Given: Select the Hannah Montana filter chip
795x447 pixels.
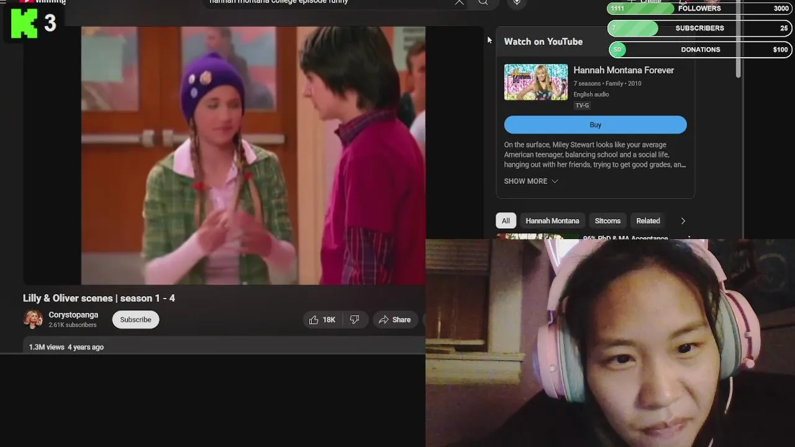Looking at the screenshot, I should pos(552,221).
